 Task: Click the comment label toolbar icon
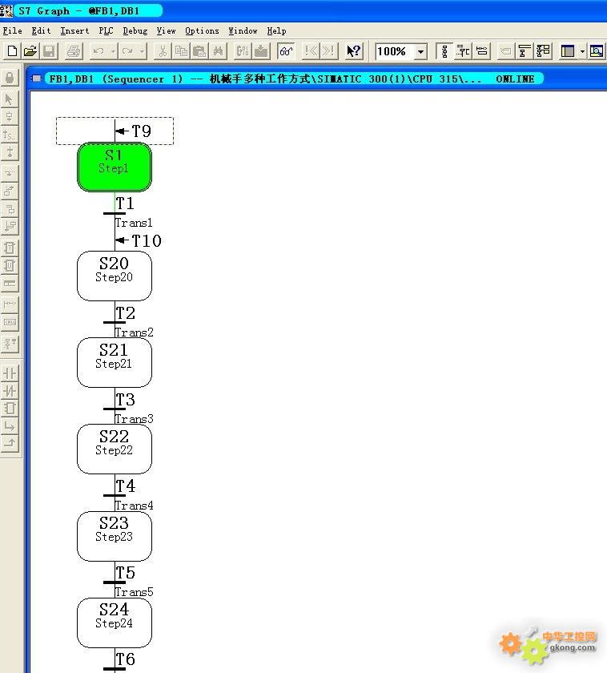pyautogui.click(x=506, y=51)
